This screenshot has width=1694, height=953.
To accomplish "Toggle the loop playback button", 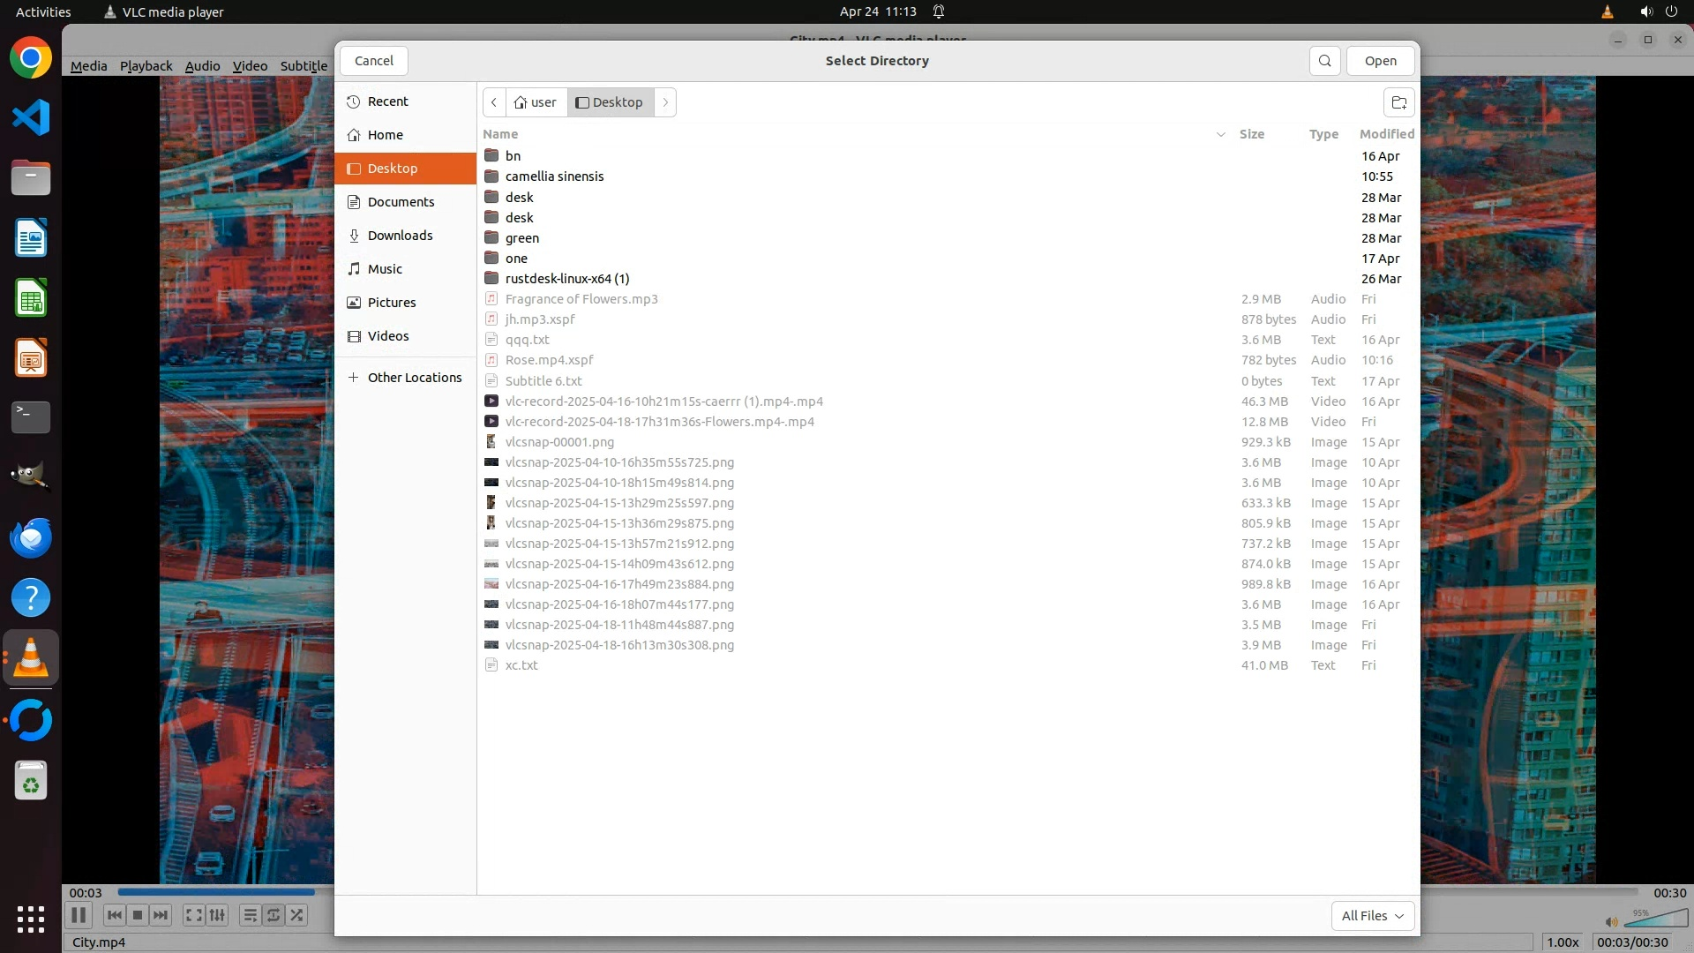I will point(274,915).
